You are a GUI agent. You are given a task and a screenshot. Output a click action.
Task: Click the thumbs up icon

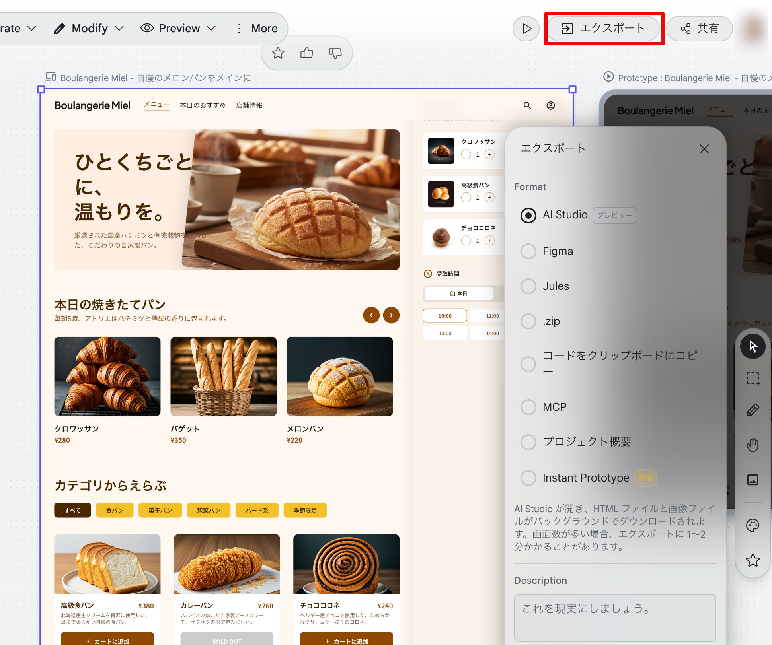point(306,53)
